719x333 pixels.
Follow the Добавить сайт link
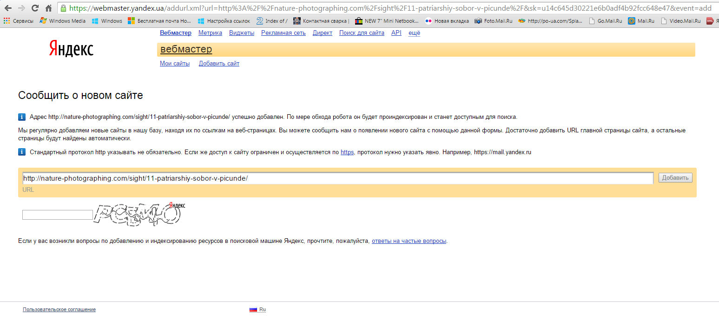click(x=219, y=64)
